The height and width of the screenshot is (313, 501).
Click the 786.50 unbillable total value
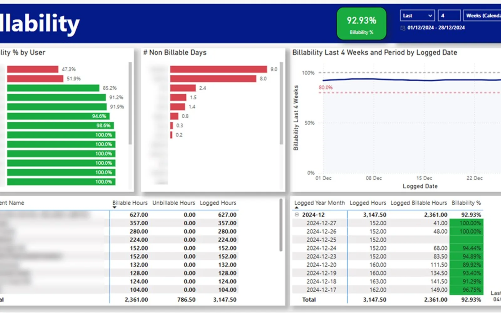click(x=186, y=300)
